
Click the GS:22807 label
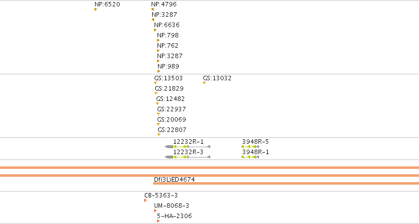(x=172, y=130)
